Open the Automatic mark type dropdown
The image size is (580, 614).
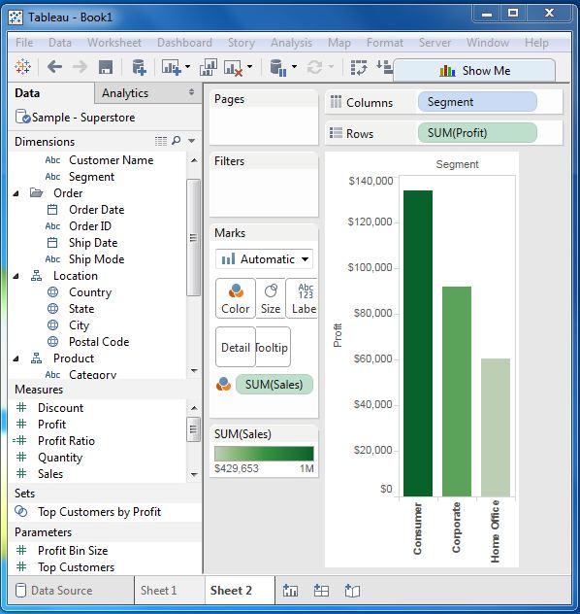coord(264,259)
